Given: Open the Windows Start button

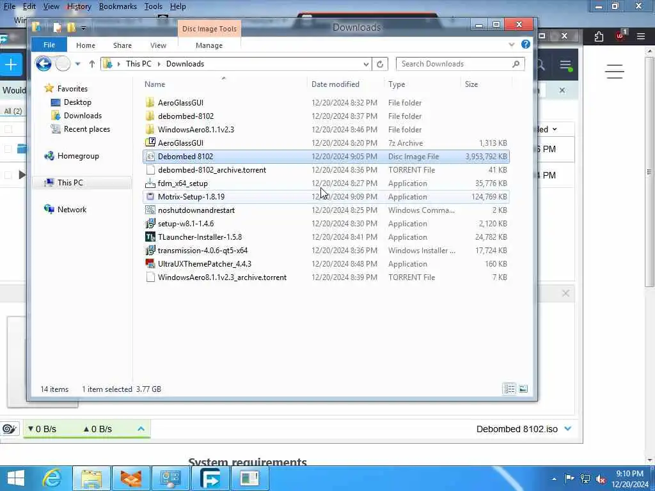Looking at the screenshot, I should 16,478.
